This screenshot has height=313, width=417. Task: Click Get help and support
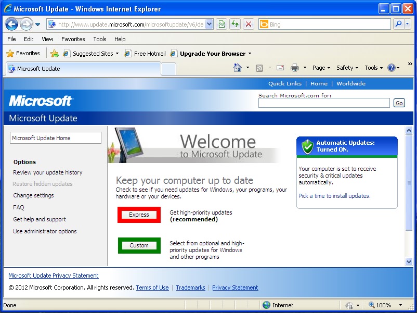[x=40, y=219]
